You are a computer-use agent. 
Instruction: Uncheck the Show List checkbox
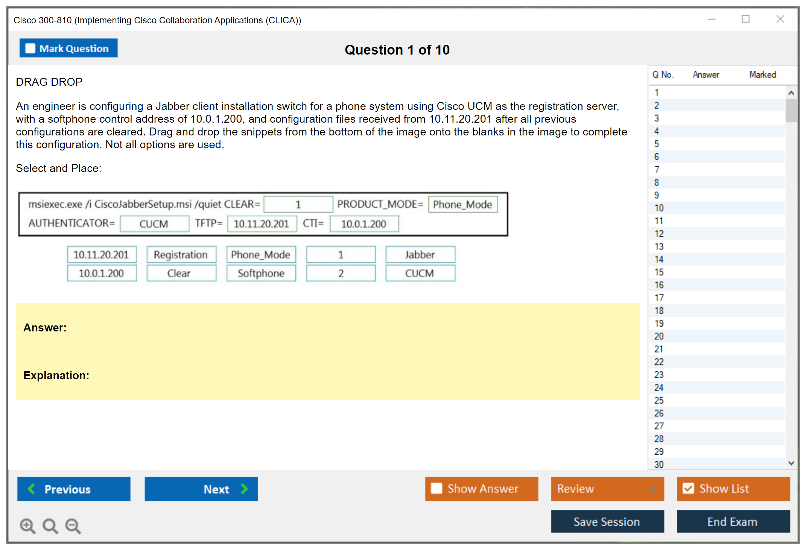[688, 488]
